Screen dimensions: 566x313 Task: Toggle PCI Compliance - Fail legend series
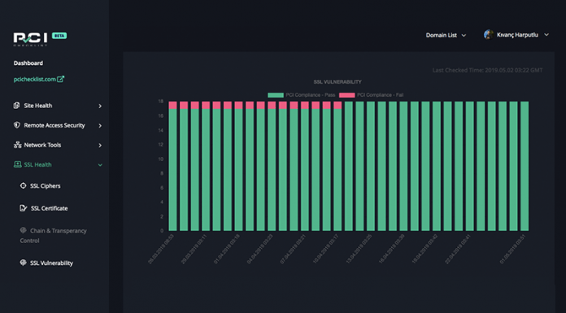tap(371, 95)
